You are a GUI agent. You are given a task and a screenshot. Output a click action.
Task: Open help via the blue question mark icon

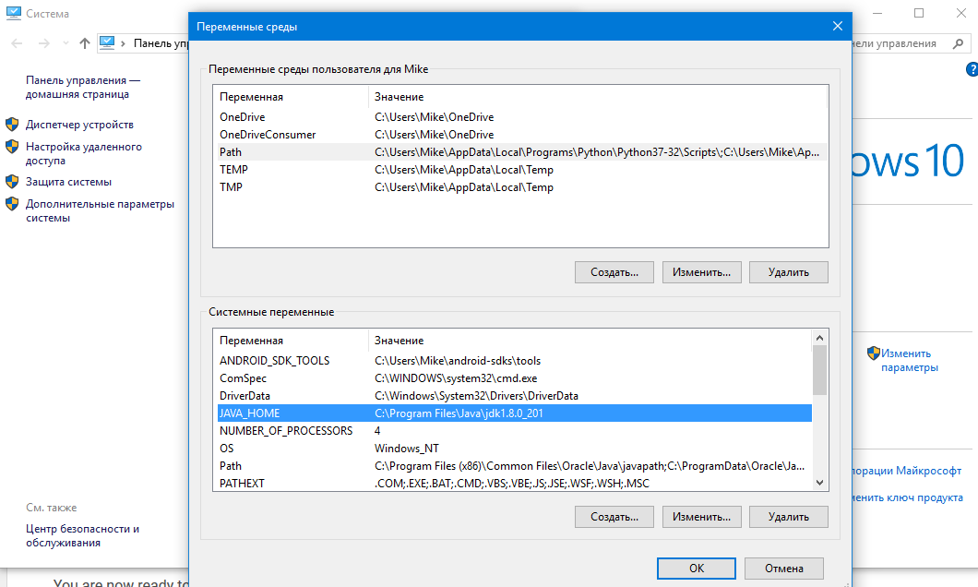(972, 69)
